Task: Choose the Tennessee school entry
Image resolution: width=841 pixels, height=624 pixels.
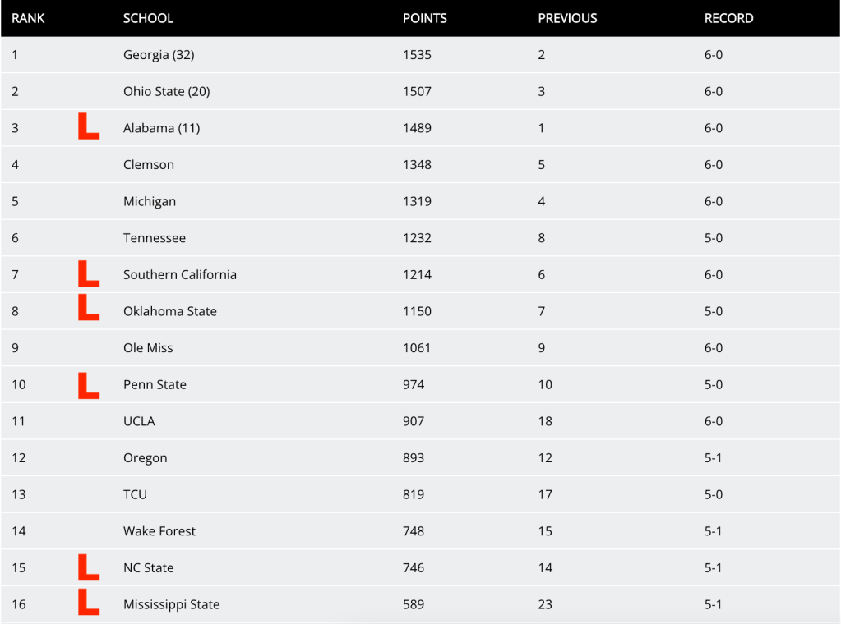Action: coord(155,238)
